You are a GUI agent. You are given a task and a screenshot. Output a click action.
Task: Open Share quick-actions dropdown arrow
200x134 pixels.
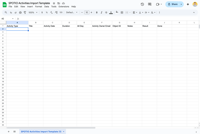pyautogui.click(x=181, y=4)
